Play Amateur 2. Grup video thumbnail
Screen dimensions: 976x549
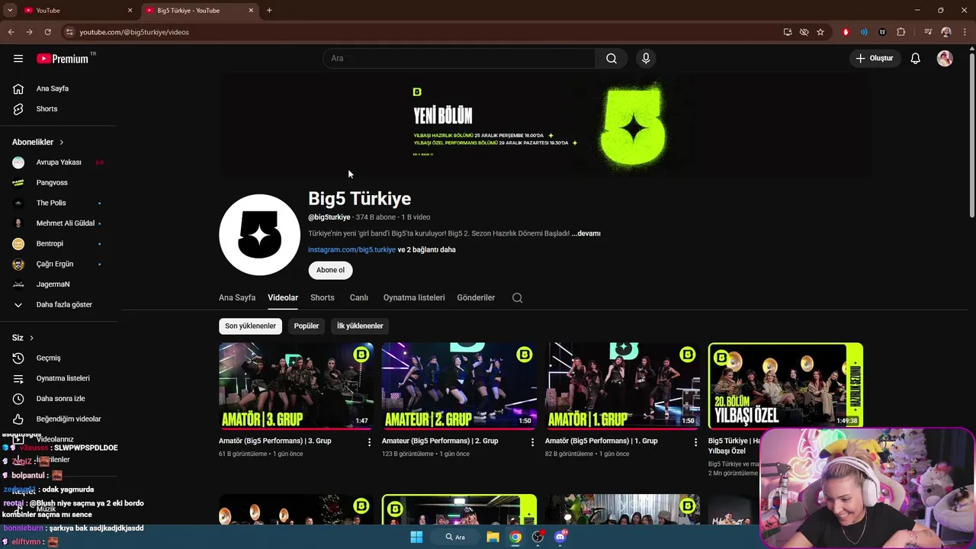459,386
